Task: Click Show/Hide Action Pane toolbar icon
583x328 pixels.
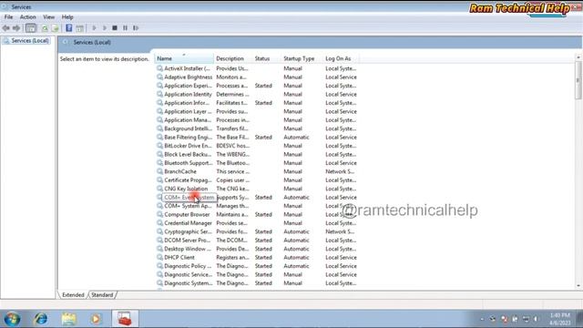Action: click(79, 28)
